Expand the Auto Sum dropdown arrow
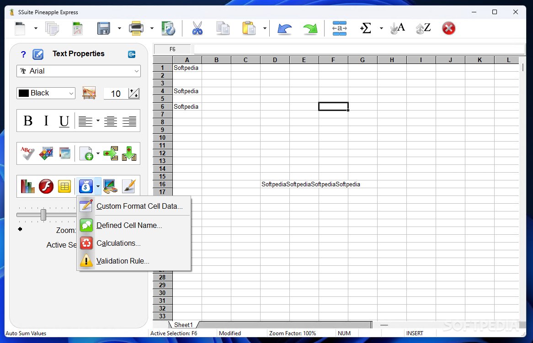Image resolution: width=533 pixels, height=343 pixels. (381, 28)
